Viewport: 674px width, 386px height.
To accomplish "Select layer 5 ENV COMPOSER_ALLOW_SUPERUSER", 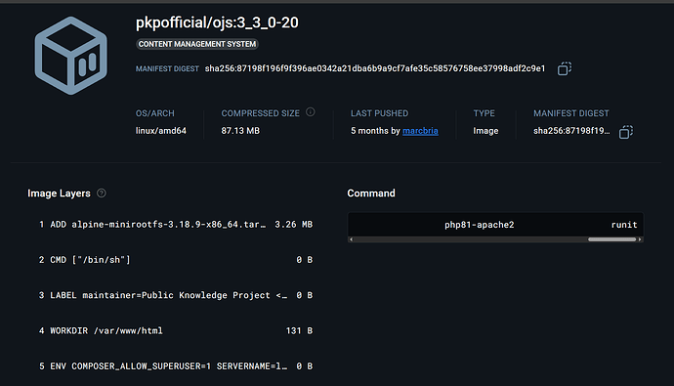I will pos(176,366).
